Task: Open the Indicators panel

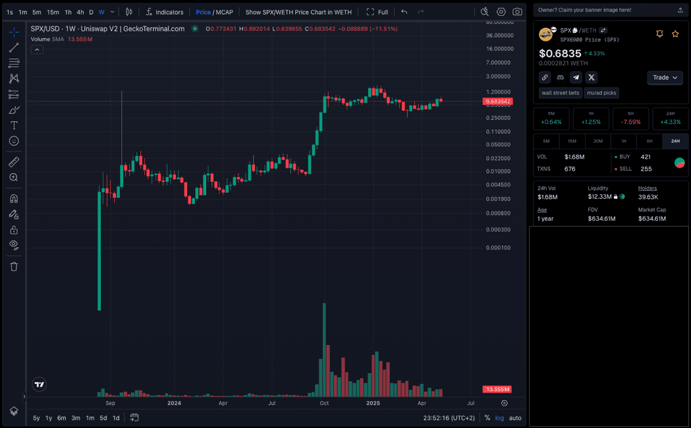Action: click(x=165, y=12)
